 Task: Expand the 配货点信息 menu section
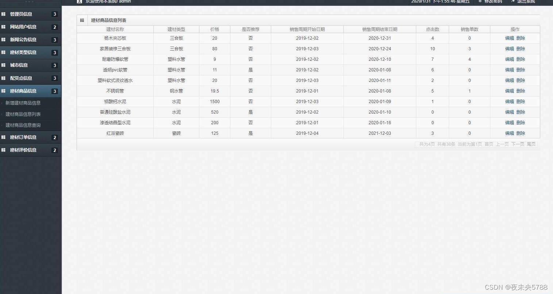click(31, 78)
